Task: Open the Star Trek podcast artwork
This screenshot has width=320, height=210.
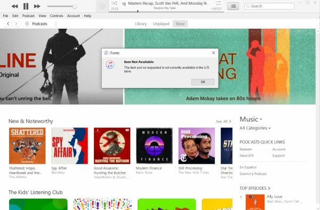Action: pos(227,146)
